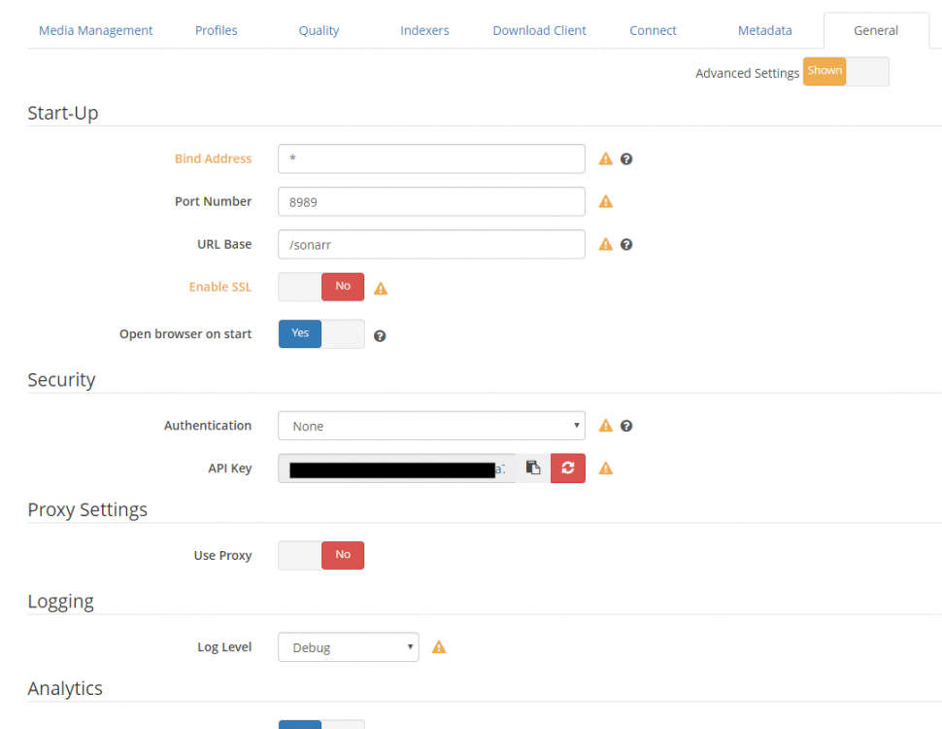942x729 pixels.
Task: Click the URL Base warning icon
Action: (606, 244)
